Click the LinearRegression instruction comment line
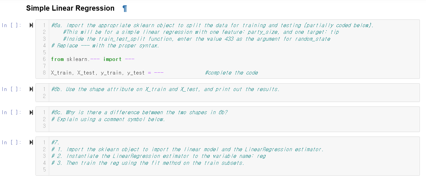 157,156
